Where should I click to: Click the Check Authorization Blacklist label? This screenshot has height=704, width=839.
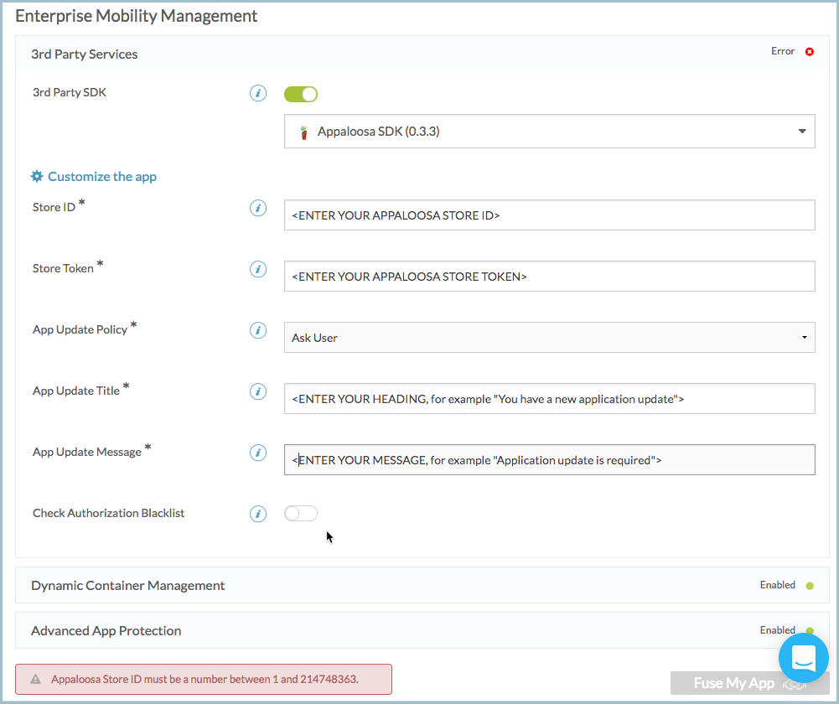tap(109, 513)
